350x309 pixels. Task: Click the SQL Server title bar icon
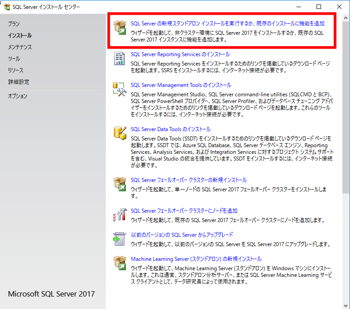point(7,7)
